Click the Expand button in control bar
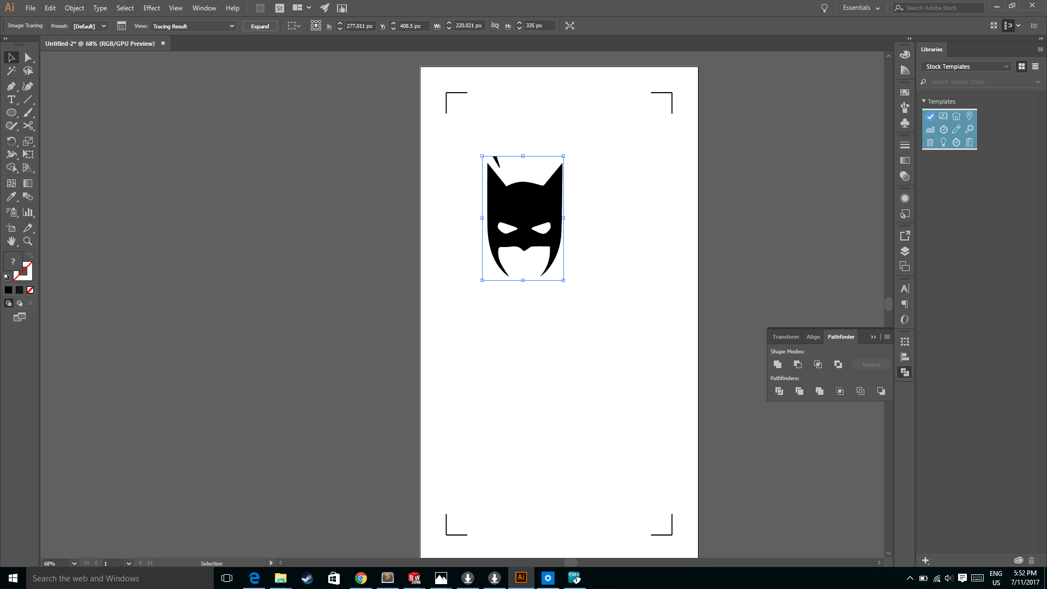This screenshot has height=589, width=1047. pos(260,26)
